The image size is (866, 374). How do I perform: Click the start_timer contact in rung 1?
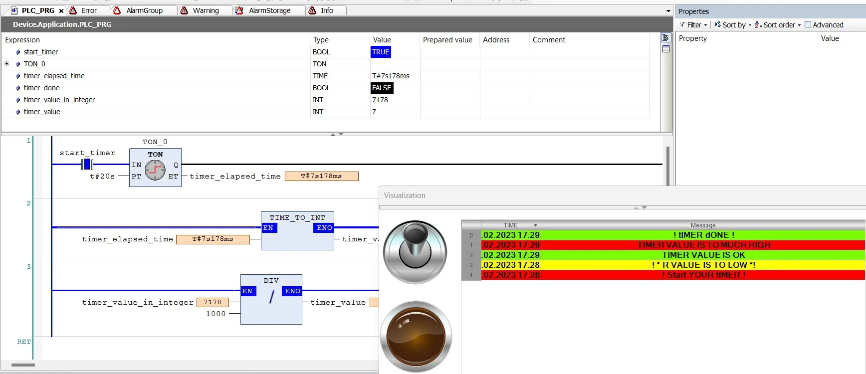point(88,164)
